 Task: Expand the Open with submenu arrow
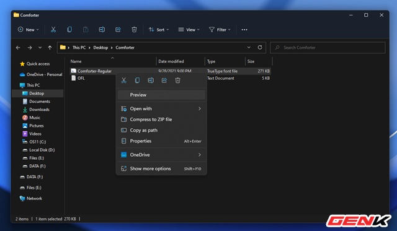coord(200,108)
